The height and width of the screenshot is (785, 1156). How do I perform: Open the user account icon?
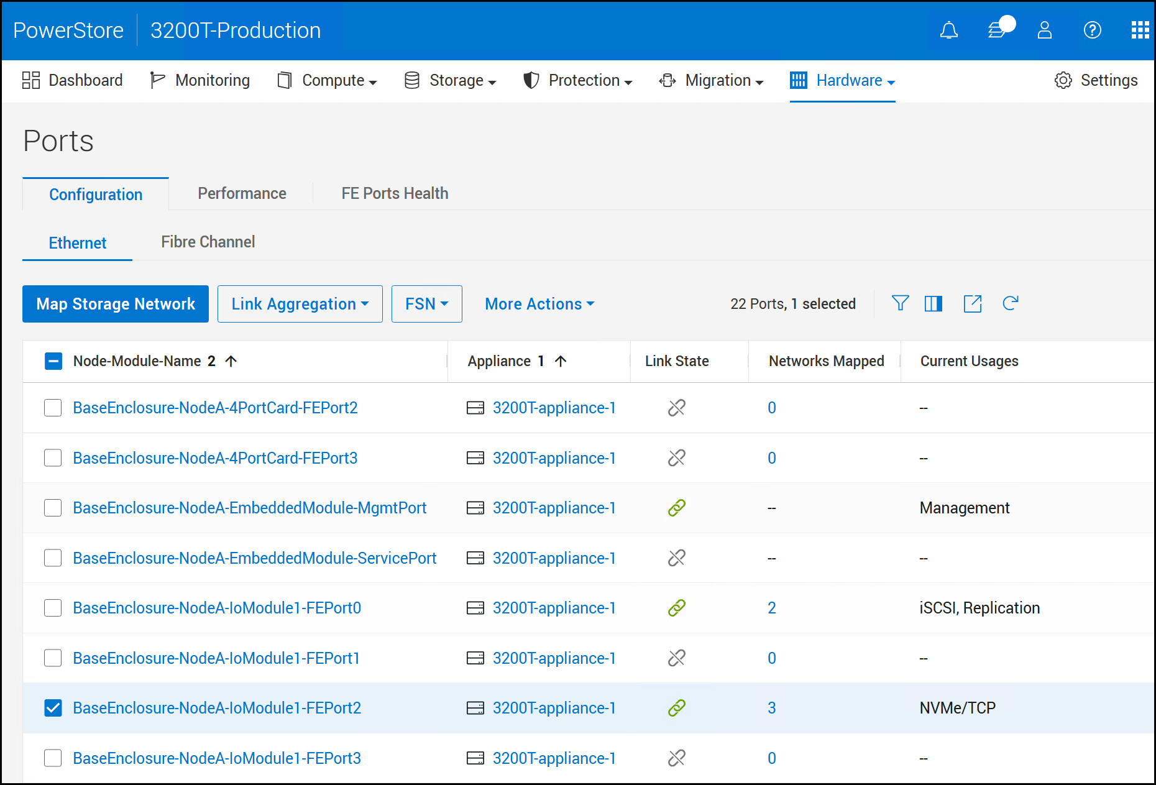tap(1045, 30)
